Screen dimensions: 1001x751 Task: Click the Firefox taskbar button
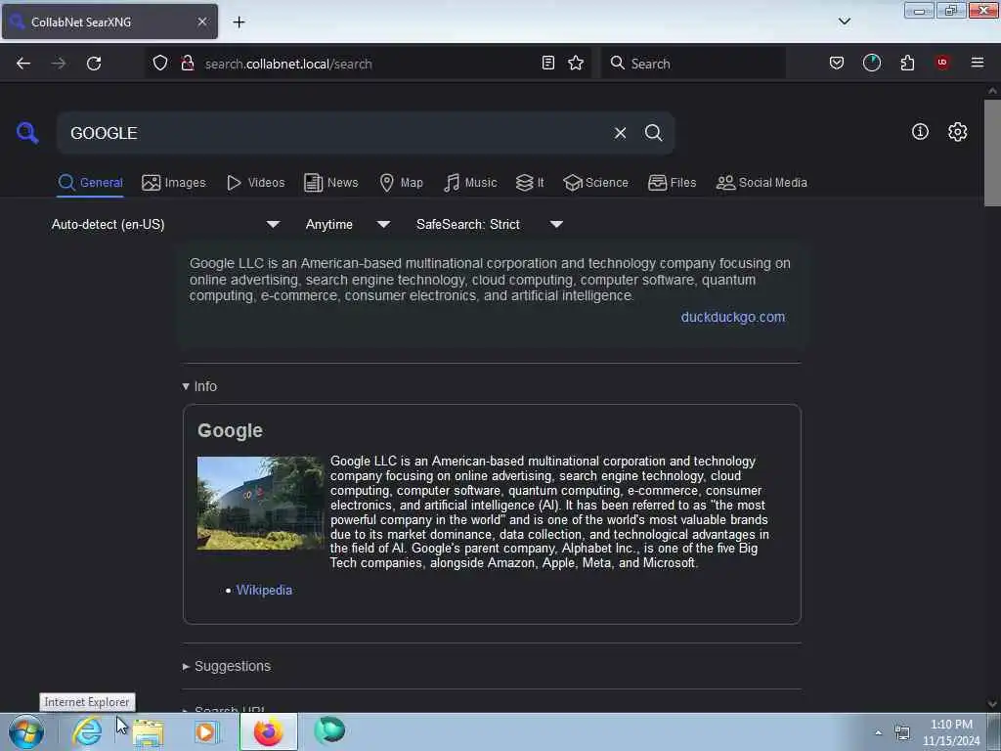click(268, 731)
